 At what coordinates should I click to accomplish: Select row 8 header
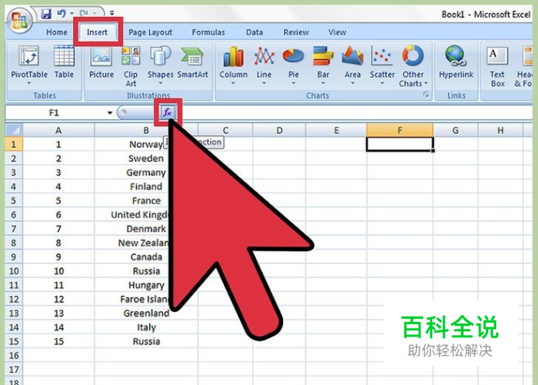click(14, 243)
